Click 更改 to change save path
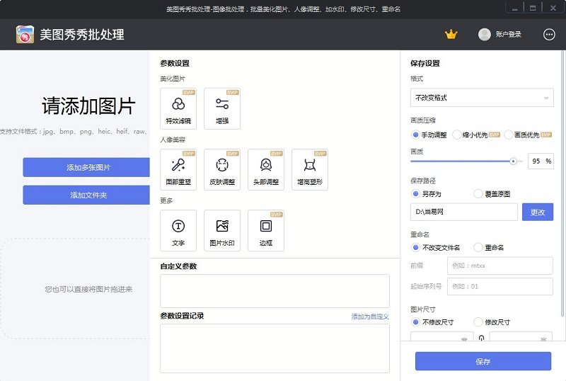 click(x=538, y=212)
